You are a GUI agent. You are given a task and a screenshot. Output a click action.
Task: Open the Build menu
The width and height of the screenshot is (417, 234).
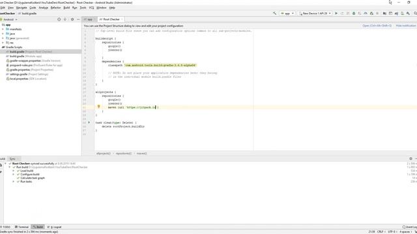click(x=66, y=8)
